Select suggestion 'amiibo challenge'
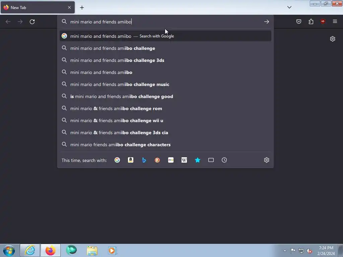Image resolution: width=343 pixels, height=257 pixels. tap(165, 48)
